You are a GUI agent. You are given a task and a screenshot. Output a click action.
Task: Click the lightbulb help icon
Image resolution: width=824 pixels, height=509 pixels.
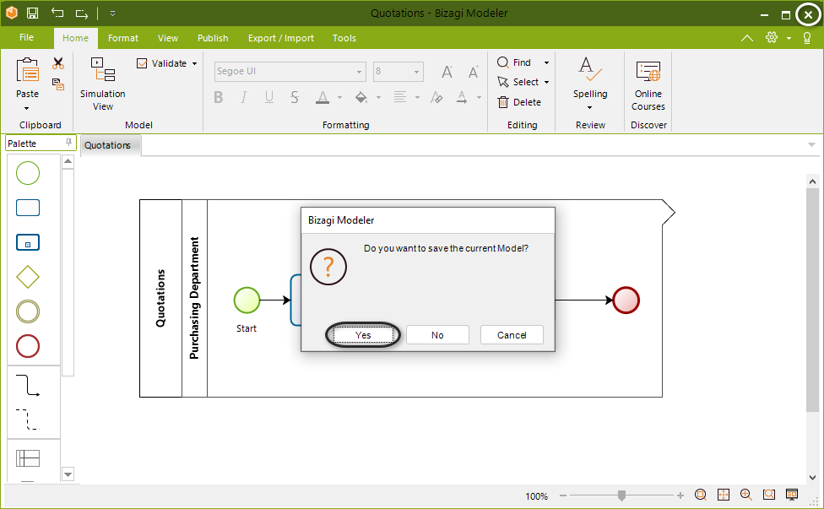[807, 38]
